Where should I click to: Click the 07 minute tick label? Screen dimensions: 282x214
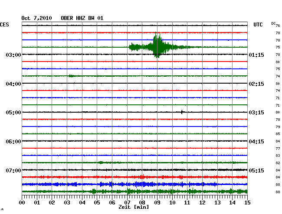[127, 202]
